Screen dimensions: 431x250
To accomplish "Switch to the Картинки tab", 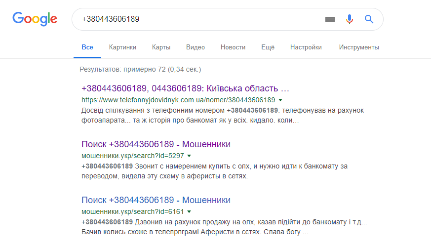I will pyautogui.click(x=122, y=47).
